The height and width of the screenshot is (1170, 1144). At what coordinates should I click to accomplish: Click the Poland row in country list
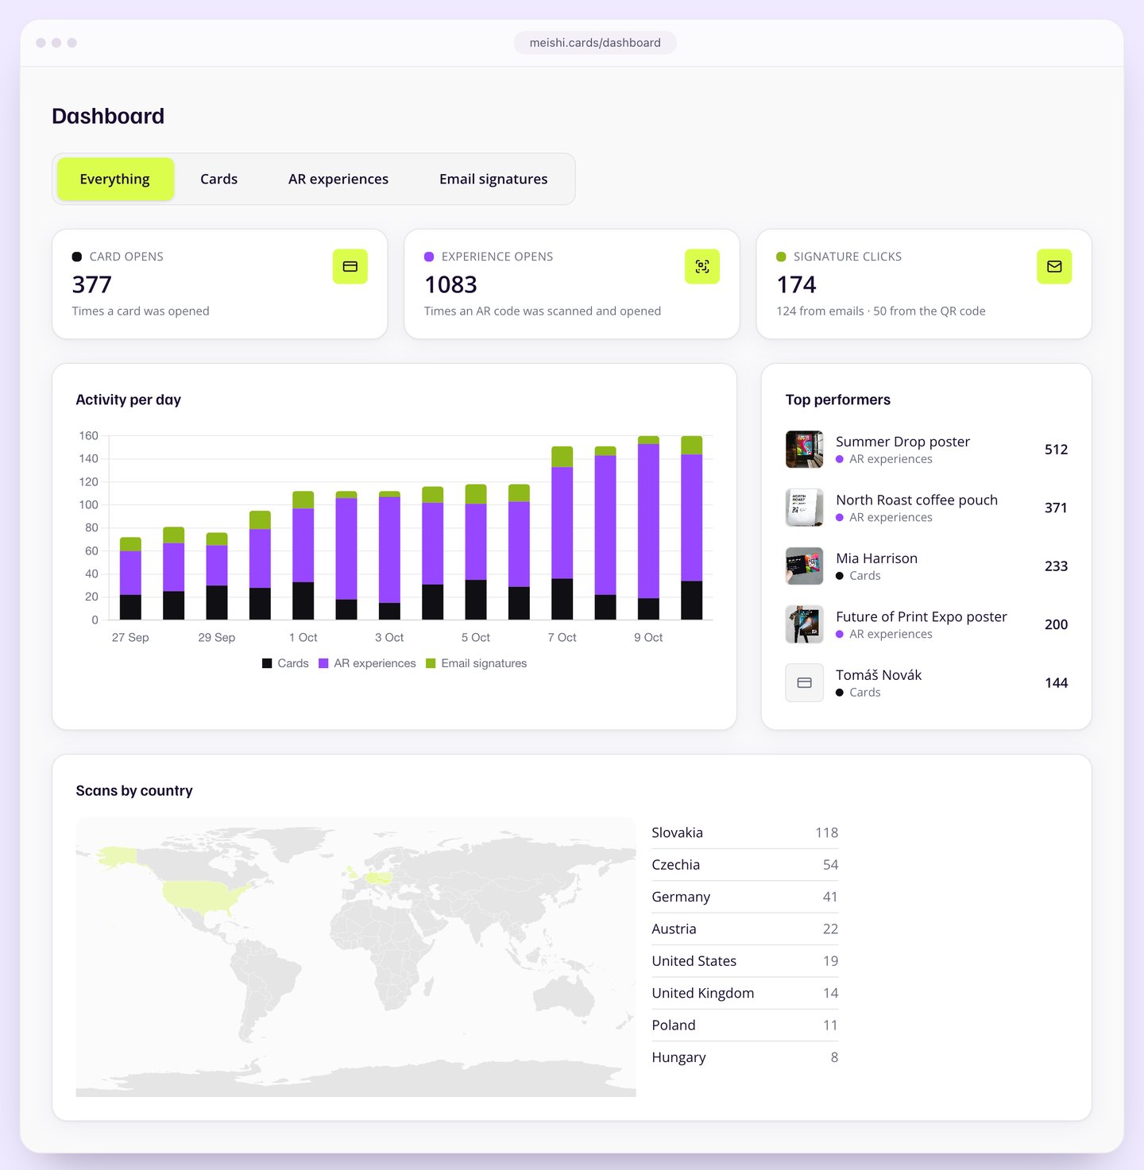point(745,1025)
